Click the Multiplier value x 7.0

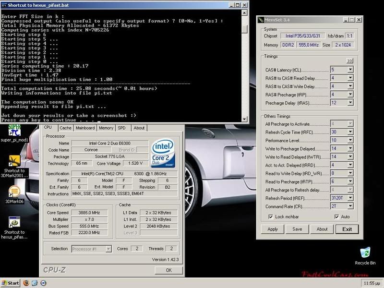pos(89,219)
